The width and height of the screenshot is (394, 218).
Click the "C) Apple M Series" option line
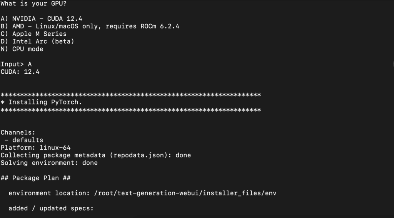34,34
